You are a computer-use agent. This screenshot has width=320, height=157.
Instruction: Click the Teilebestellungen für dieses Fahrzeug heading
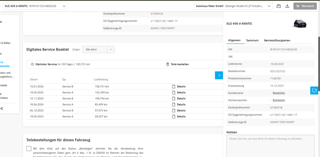click(x=58, y=140)
